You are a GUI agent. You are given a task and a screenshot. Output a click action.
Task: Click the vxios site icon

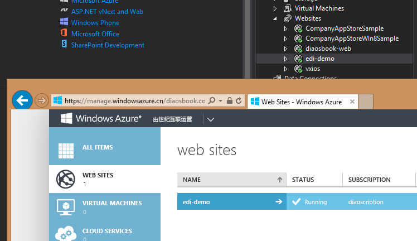pos(298,69)
